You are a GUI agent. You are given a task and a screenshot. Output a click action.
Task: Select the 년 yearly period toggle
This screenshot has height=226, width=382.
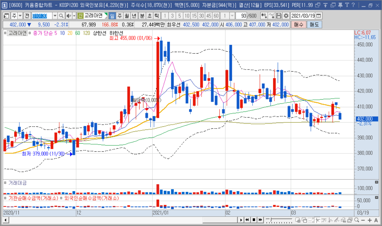(x=134, y=16)
